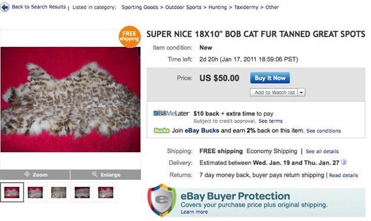Select the third fur photo thumbnail
This screenshot has width=371, height=221.
point(59,193)
